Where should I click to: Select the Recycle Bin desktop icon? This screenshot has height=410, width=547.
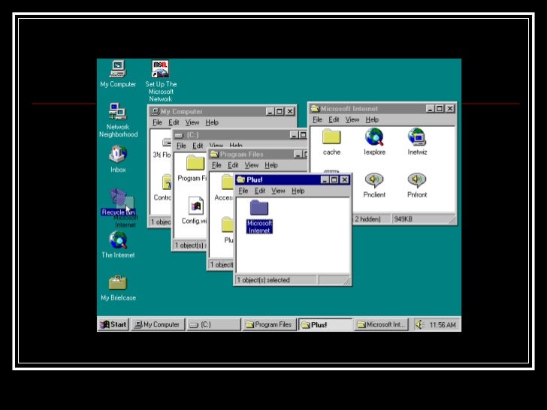[x=118, y=202]
